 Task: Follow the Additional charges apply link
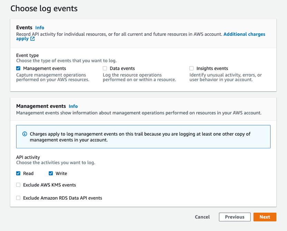[244, 34]
